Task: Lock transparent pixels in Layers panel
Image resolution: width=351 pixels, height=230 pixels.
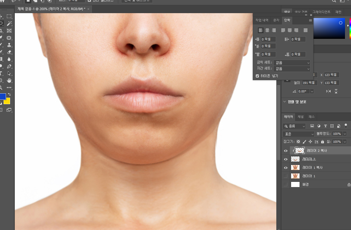Action: tap(298, 142)
